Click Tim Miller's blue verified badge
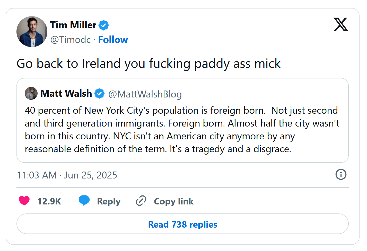The image size is (367, 251). coord(104,25)
